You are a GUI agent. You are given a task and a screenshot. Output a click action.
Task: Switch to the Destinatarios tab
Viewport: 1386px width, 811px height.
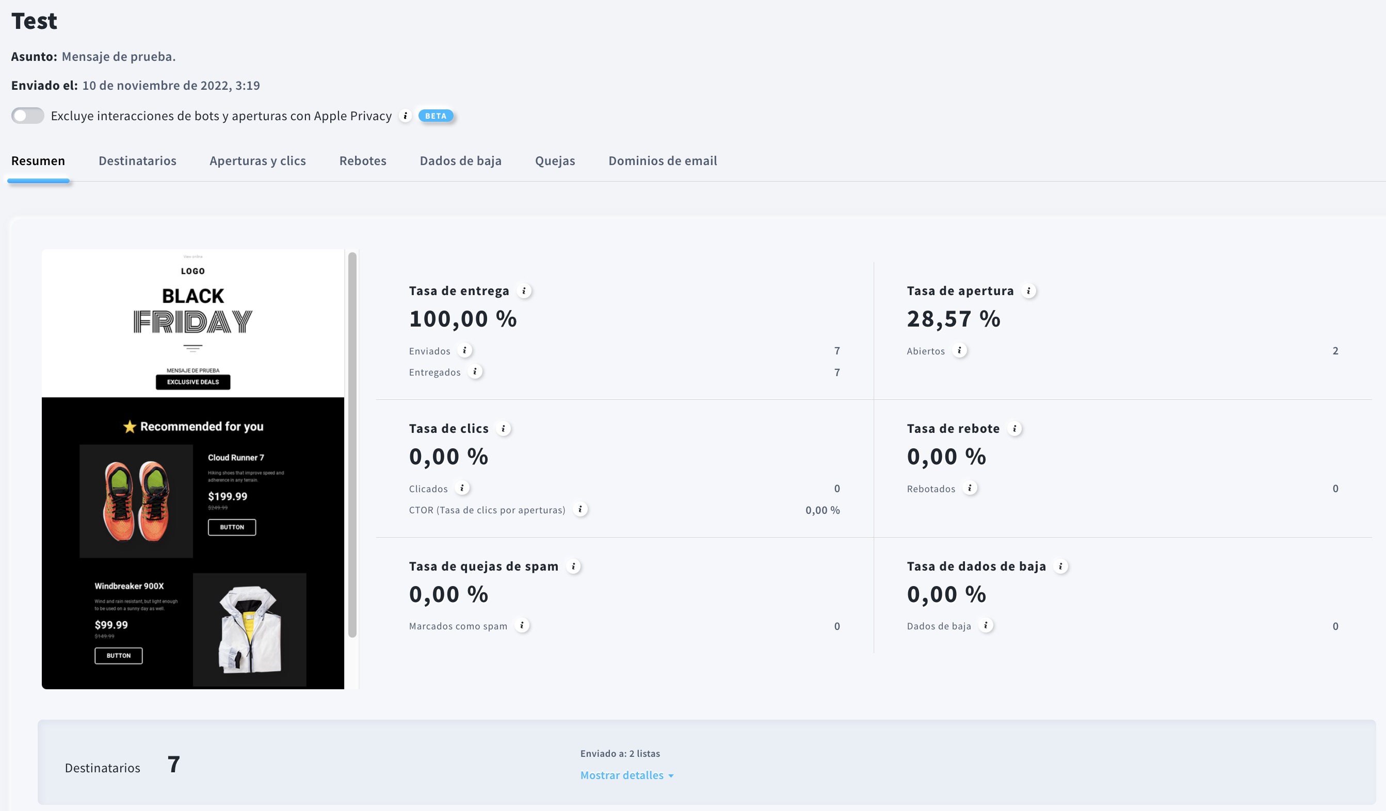coord(137,160)
